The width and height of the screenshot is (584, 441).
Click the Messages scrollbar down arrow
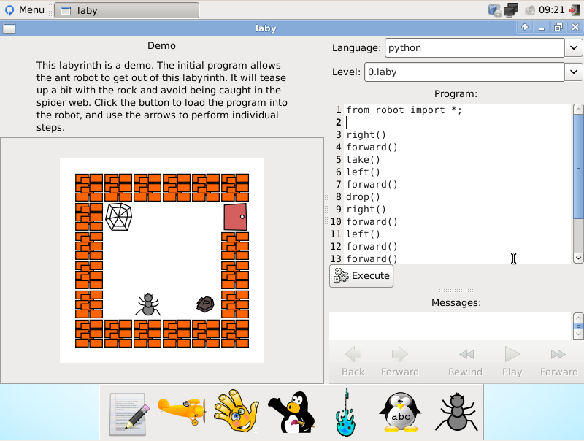[x=578, y=334]
